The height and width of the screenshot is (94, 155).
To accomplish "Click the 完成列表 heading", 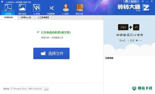I will coord(109,58).
